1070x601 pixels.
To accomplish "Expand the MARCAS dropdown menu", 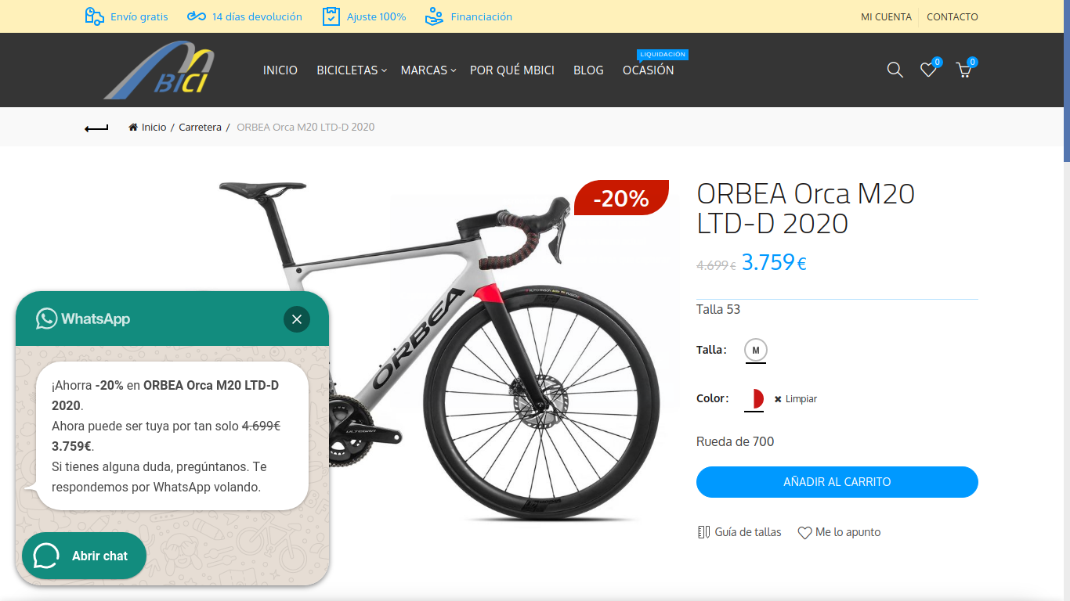I will [428, 70].
